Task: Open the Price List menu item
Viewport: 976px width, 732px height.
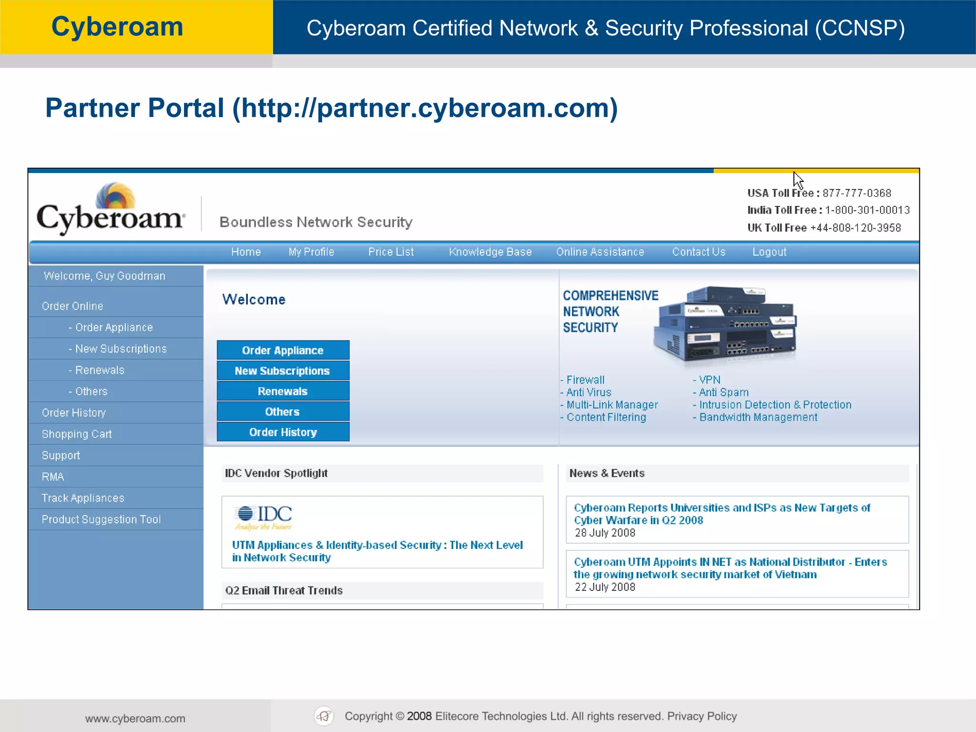Action: pos(391,252)
